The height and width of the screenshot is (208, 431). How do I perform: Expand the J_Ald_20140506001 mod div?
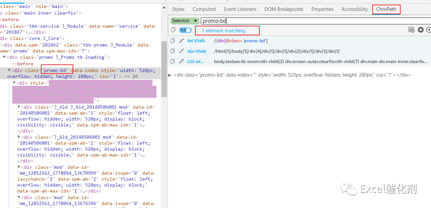pyautogui.click(x=19, y=137)
